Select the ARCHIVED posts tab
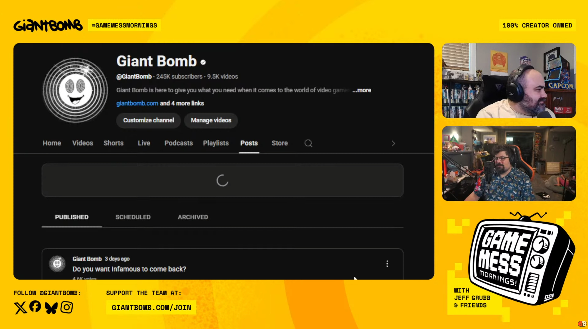Screen dimensions: 588x329 point(193,217)
